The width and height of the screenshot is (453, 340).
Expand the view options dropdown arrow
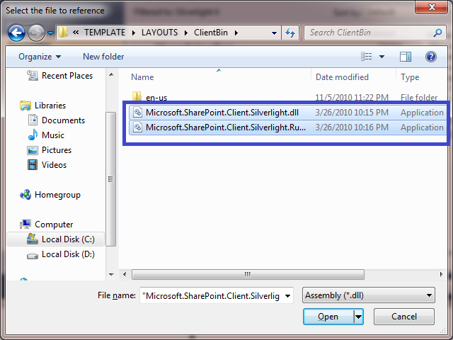click(382, 57)
